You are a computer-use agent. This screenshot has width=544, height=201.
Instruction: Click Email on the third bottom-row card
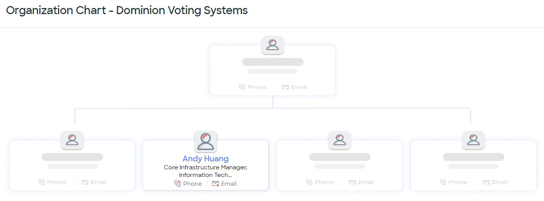click(361, 182)
